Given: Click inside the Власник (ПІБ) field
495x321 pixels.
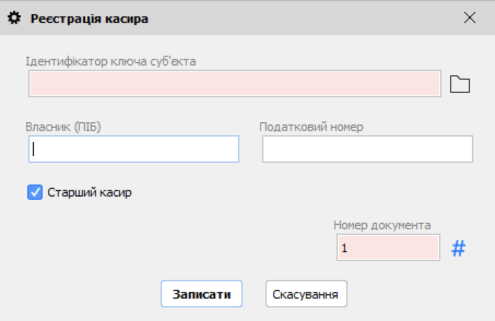Looking at the screenshot, I should [133, 149].
